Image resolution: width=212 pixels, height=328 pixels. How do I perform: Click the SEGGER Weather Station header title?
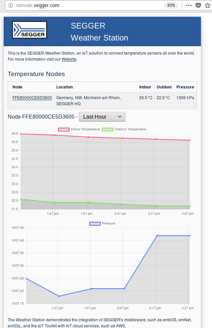[99, 32]
